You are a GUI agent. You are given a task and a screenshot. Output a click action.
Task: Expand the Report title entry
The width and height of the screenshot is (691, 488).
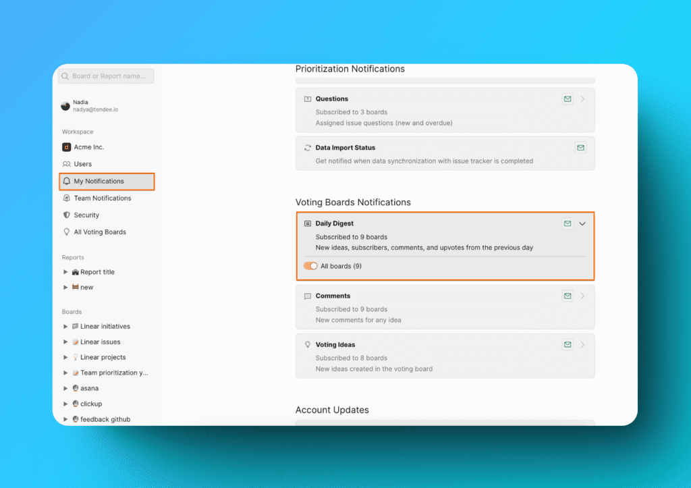point(64,271)
